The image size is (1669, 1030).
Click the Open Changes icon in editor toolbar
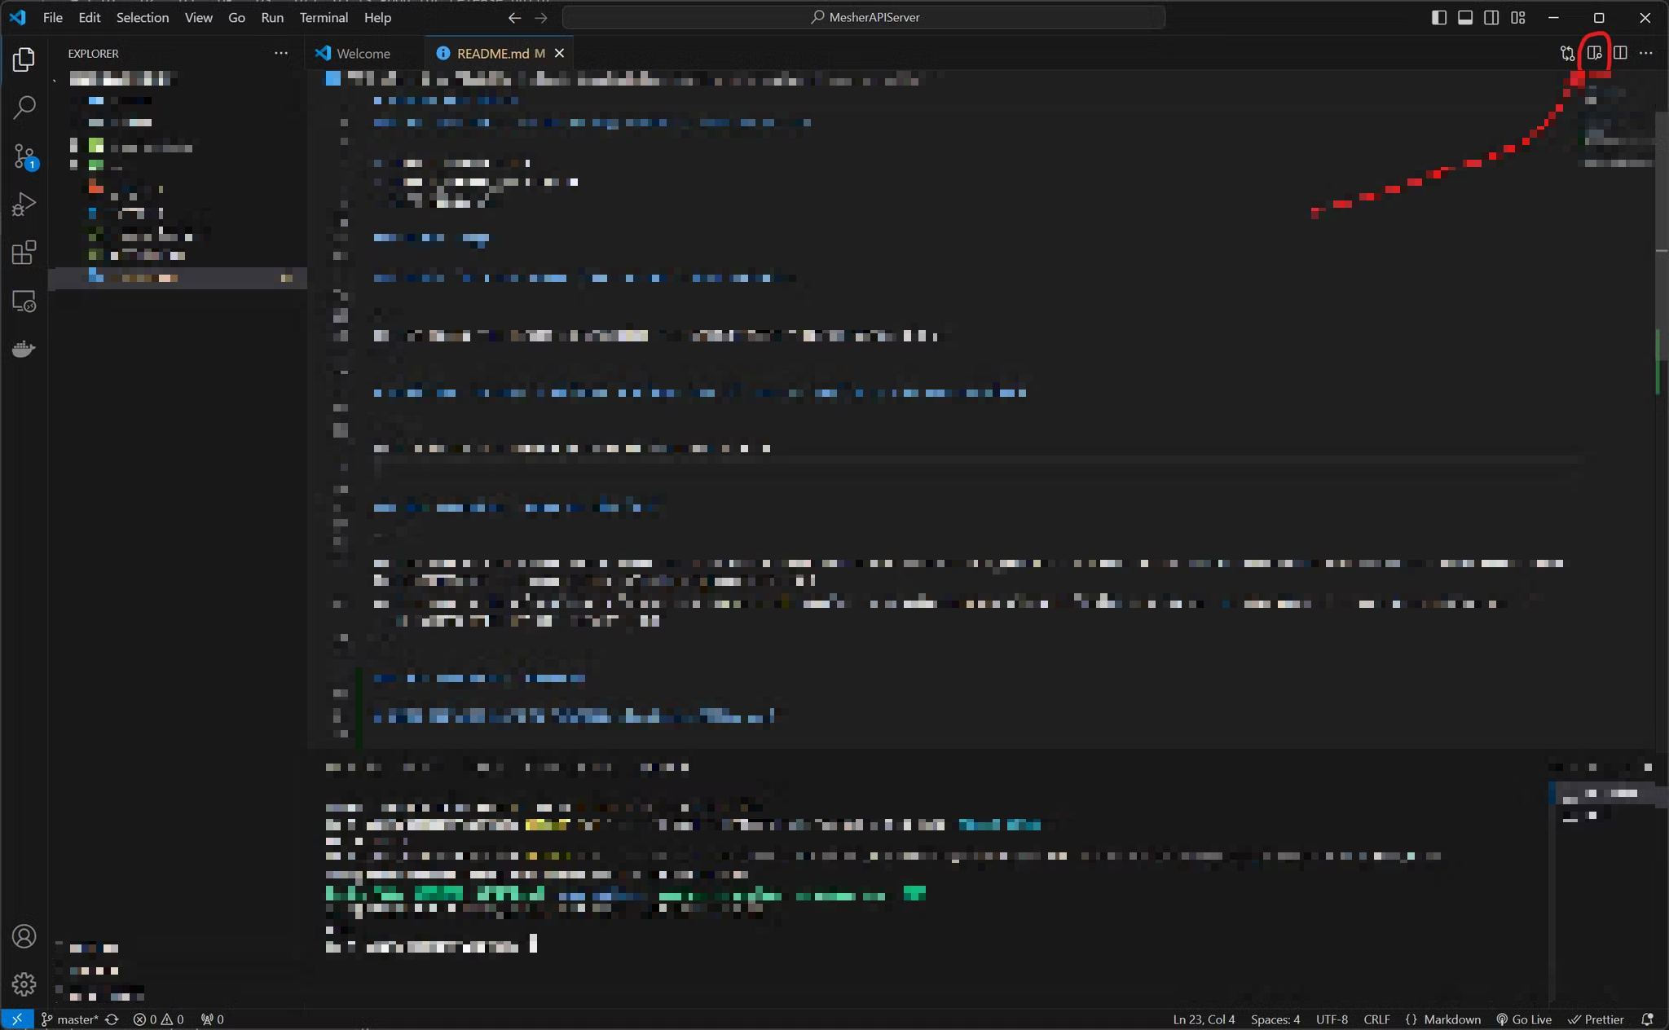tap(1567, 53)
